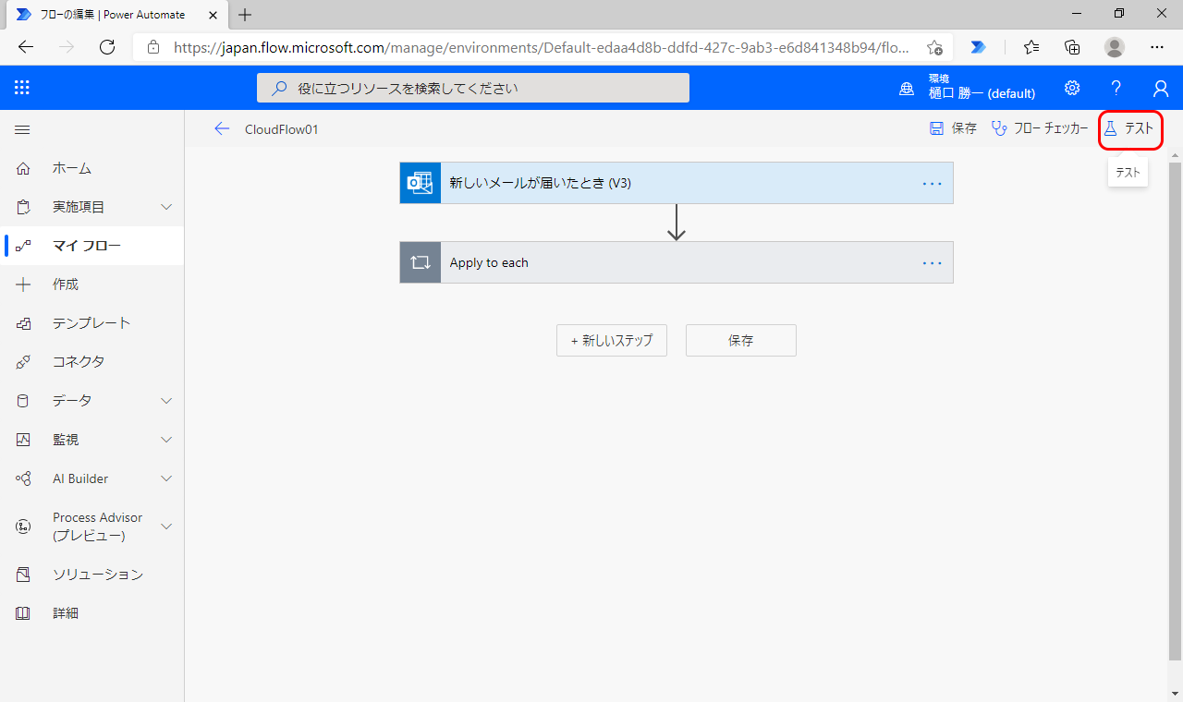Open the ellipsis menu on Apply to each
1183x702 pixels.
click(933, 263)
